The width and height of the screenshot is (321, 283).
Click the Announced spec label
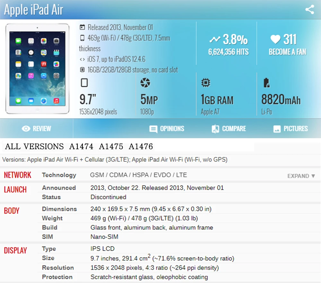pos(59,188)
